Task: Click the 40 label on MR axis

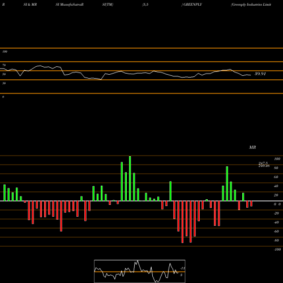Action: pos(276,186)
